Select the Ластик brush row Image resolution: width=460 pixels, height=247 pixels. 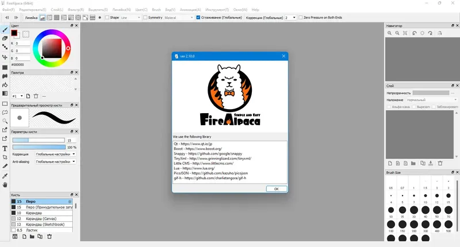pos(41,230)
